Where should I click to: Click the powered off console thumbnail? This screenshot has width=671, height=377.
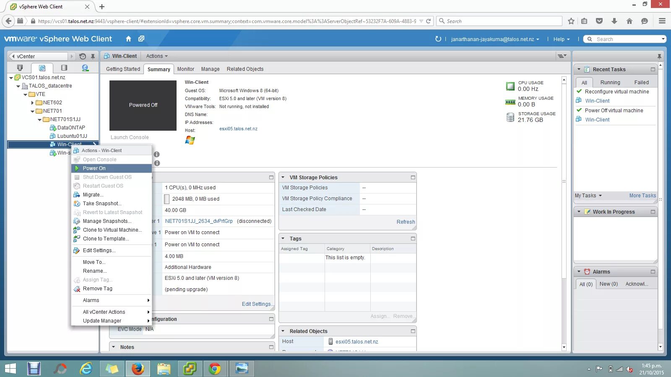(x=143, y=106)
